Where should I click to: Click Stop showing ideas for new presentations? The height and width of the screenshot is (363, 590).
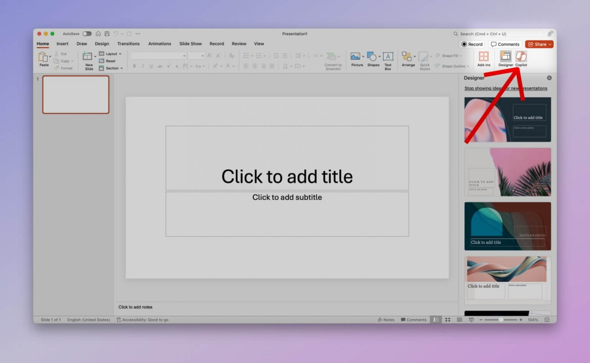pos(505,88)
